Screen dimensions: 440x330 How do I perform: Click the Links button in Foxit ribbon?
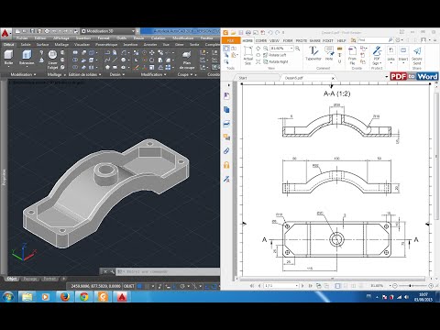coord(390,55)
